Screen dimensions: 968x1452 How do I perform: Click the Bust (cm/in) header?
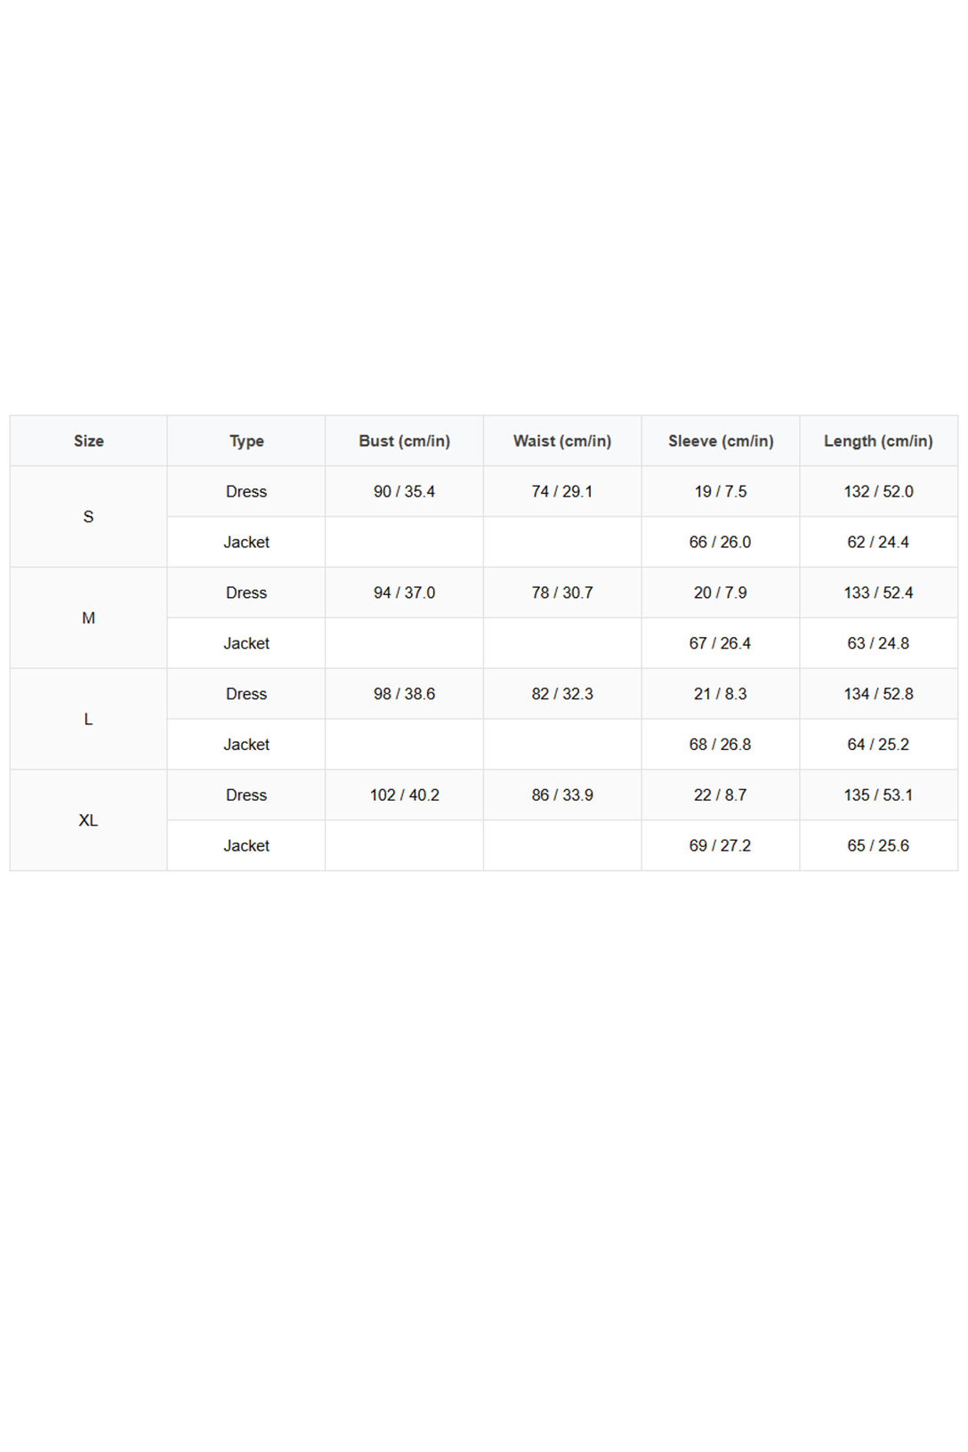coord(405,440)
